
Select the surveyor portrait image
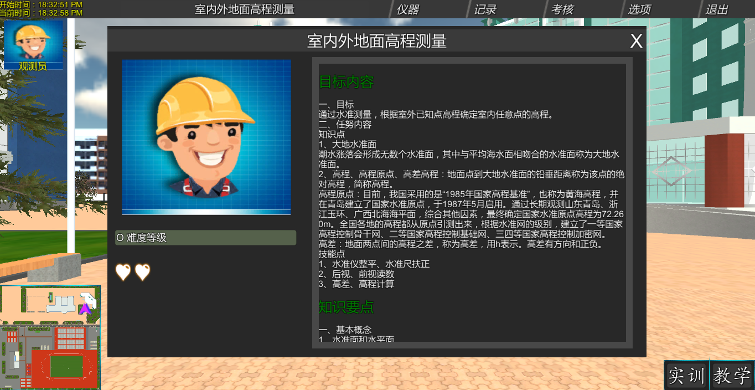[206, 137]
